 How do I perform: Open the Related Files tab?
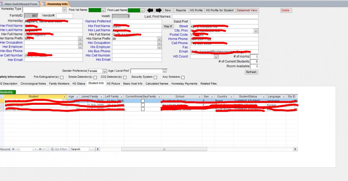pyautogui.click(x=209, y=83)
